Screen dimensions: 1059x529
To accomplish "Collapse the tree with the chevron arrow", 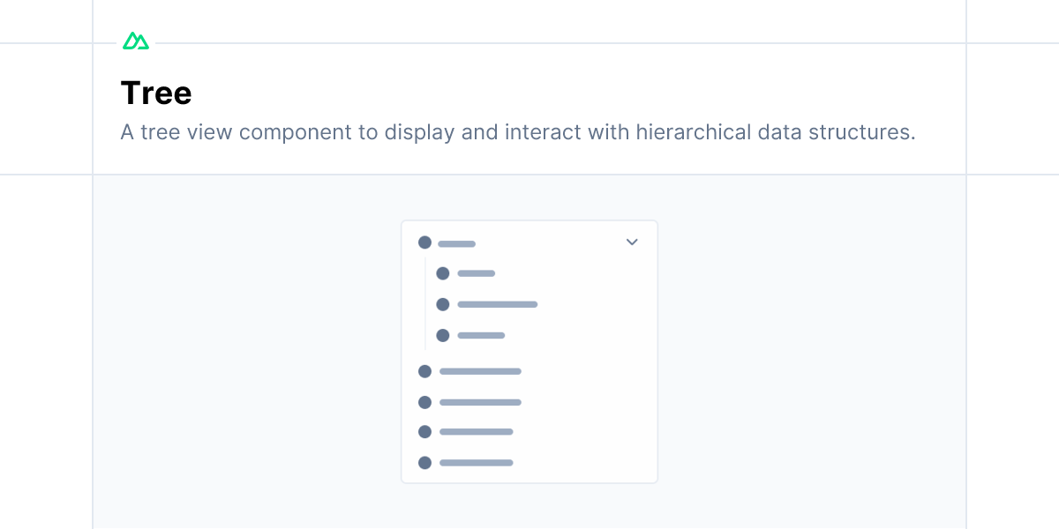I will [x=632, y=242].
